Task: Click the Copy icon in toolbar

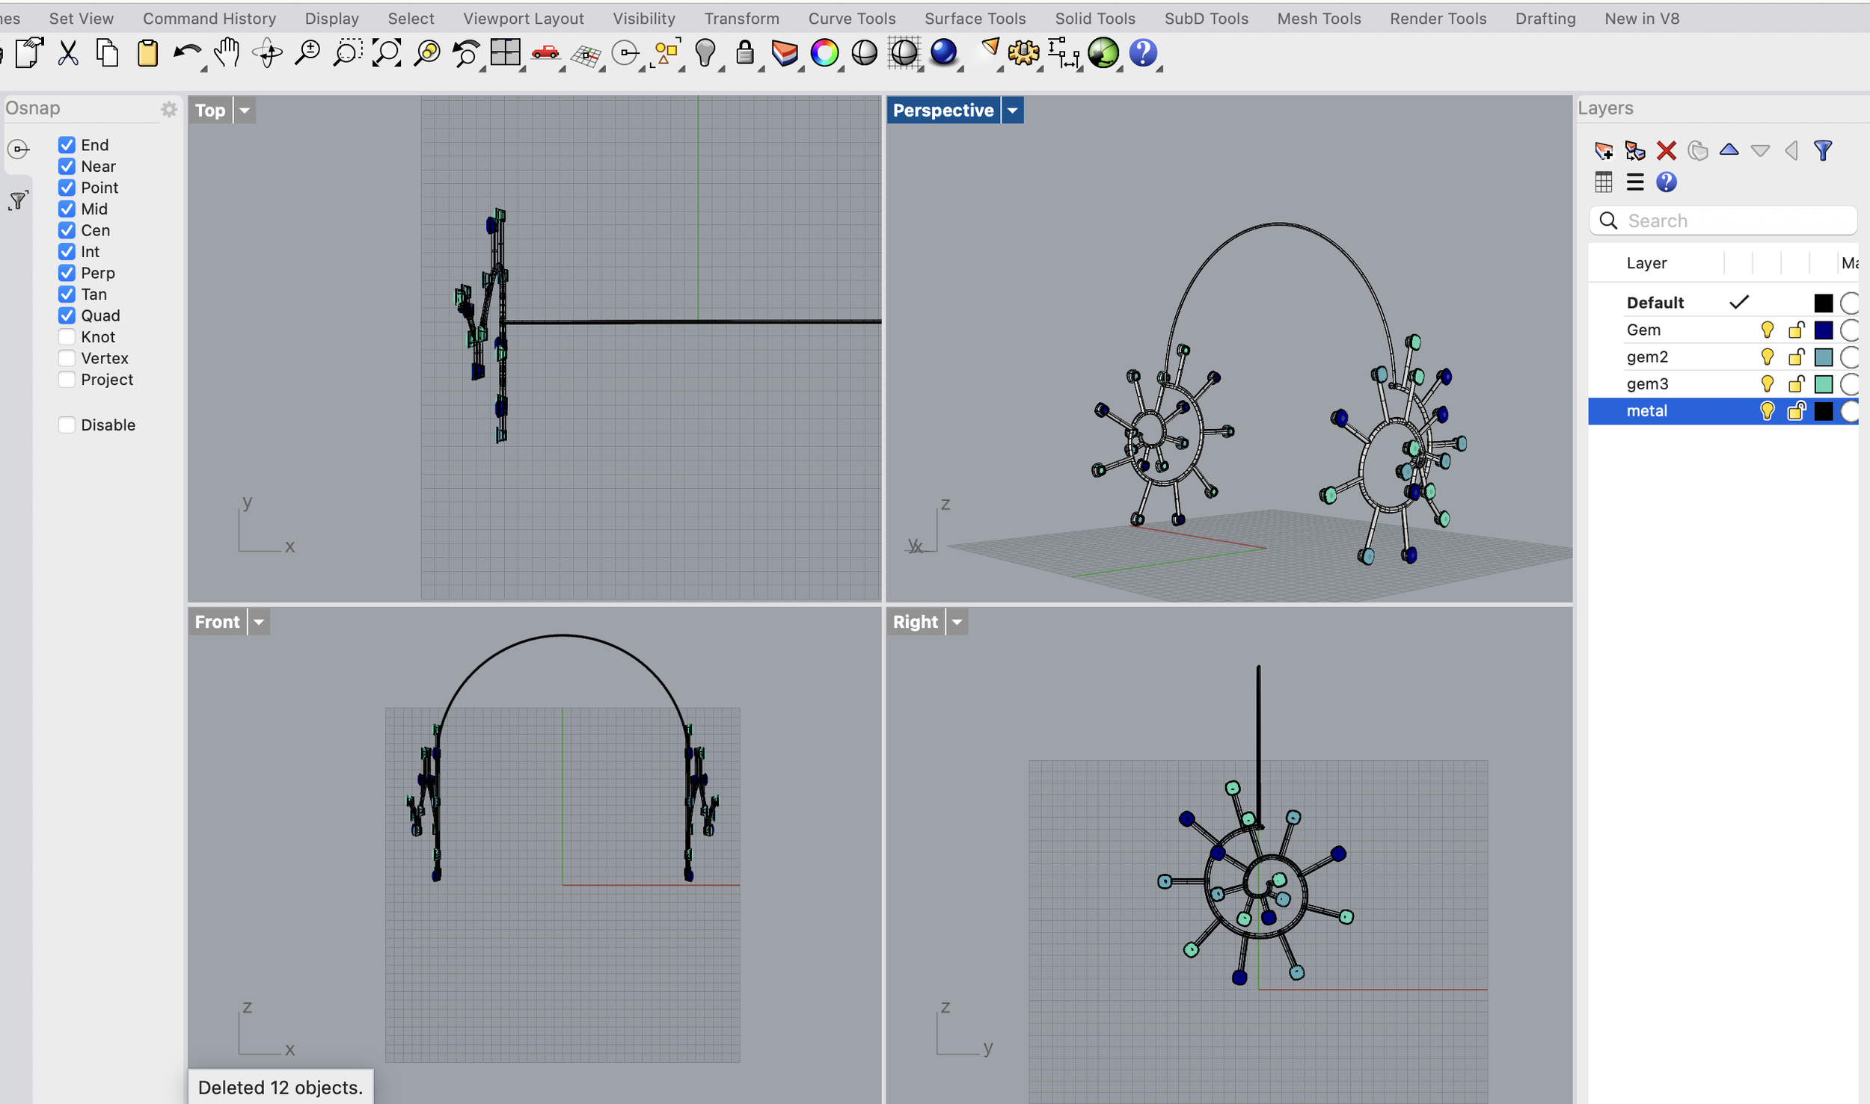Action: [108, 53]
